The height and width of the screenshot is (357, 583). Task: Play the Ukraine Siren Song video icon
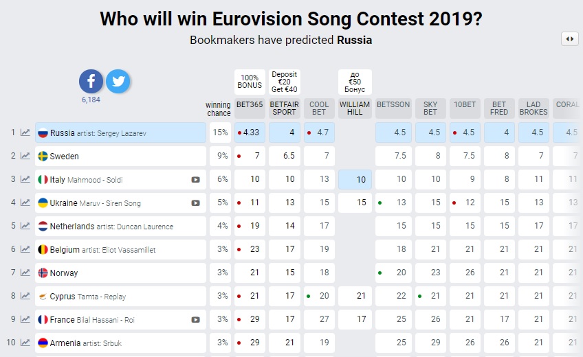point(195,203)
